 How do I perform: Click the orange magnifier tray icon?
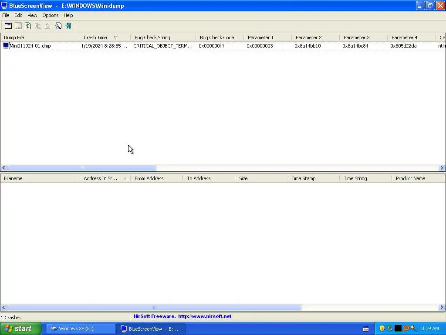pos(405,328)
